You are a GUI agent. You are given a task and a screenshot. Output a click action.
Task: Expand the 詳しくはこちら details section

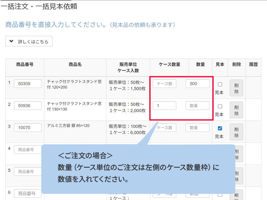pyautogui.click(x=29, y=41)
